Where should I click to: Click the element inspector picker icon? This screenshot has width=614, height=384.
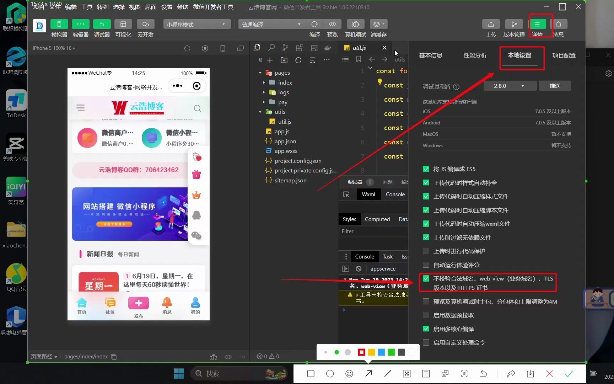pos(346,194)
